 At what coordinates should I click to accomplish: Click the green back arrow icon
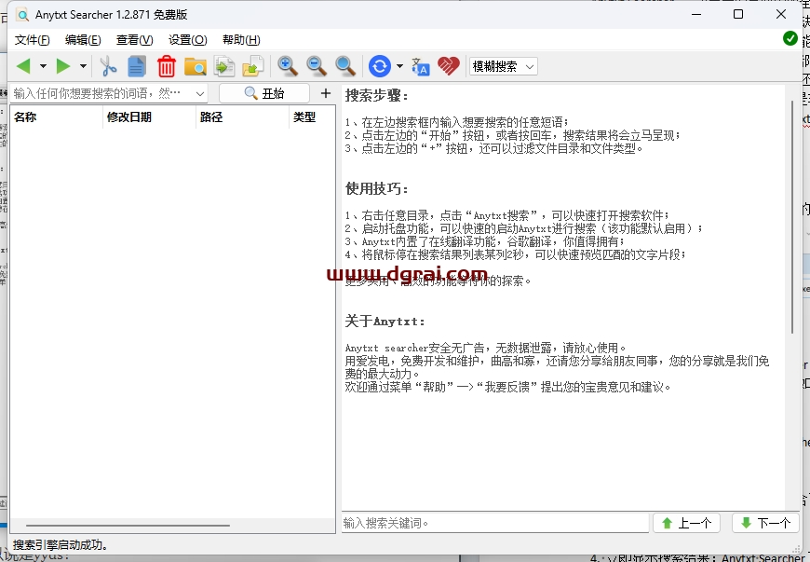point(24,66)
